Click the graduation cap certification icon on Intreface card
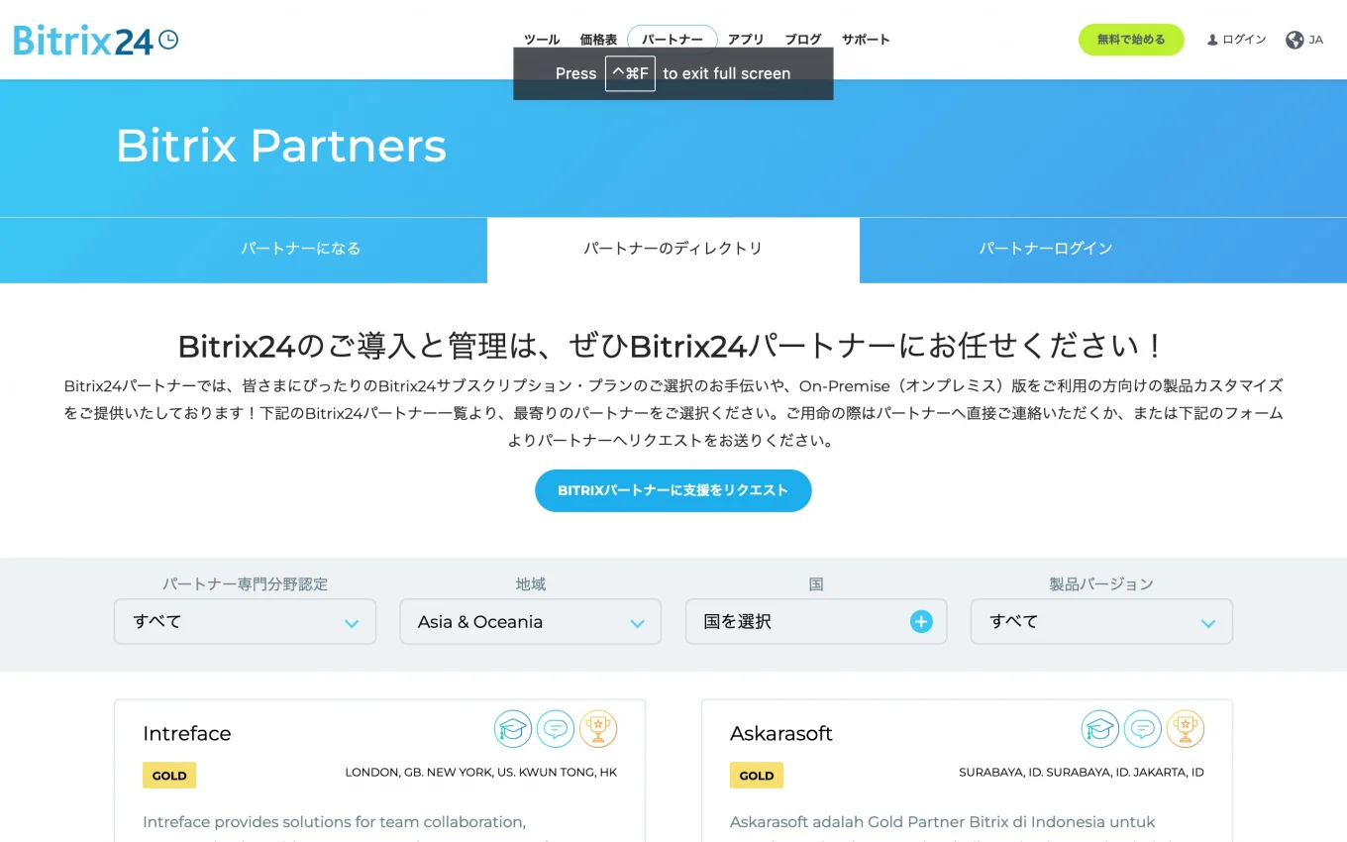This screenshot has width=1347, height=842. click(x=513, y=729)
